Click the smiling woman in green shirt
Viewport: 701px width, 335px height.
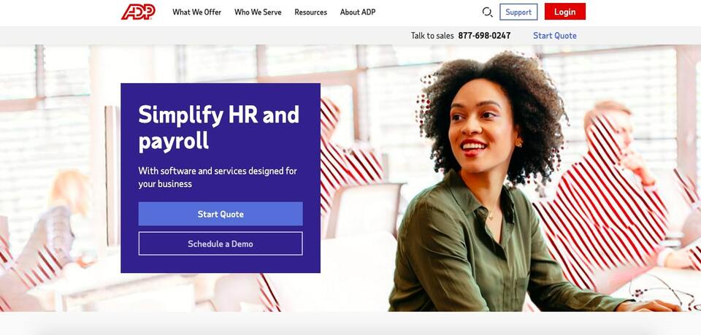501,188
